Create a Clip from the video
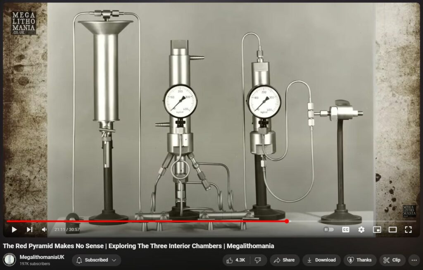The width and height of the screenshot is (423, 270). click(392, 260)
